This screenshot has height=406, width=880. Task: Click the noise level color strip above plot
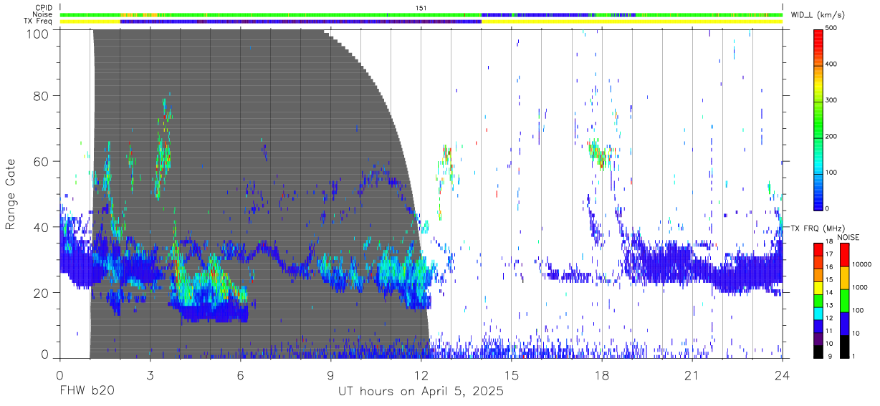421,14
